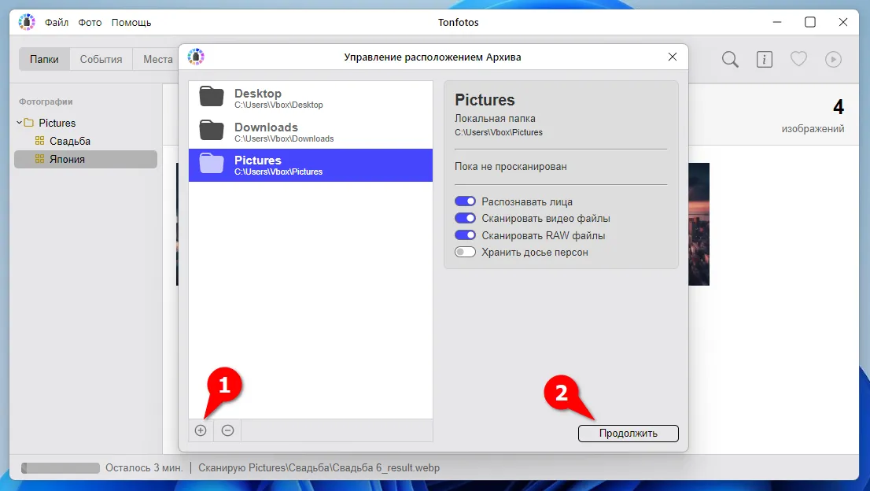Start slideshow with the play icon
The image size is (870, 491).
click(x=833, y=59)
